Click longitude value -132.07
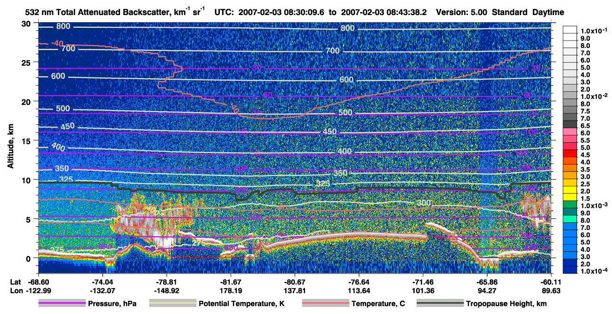The image size is (612, 314). tap(102, 291)
